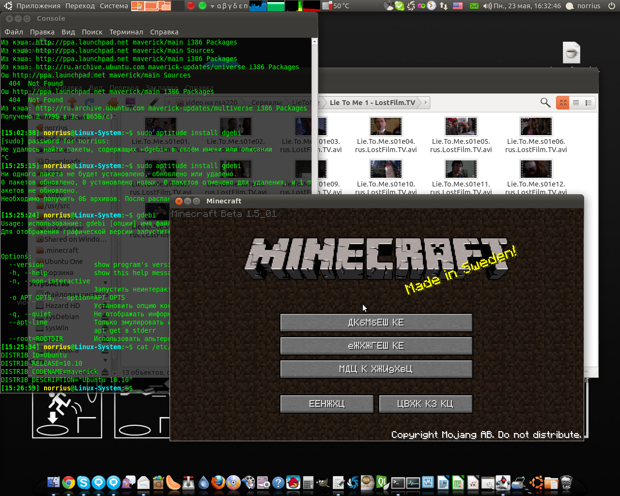
Task: Open Справка menu in Console
Action: pyautogui.click(x=164, y=32)
